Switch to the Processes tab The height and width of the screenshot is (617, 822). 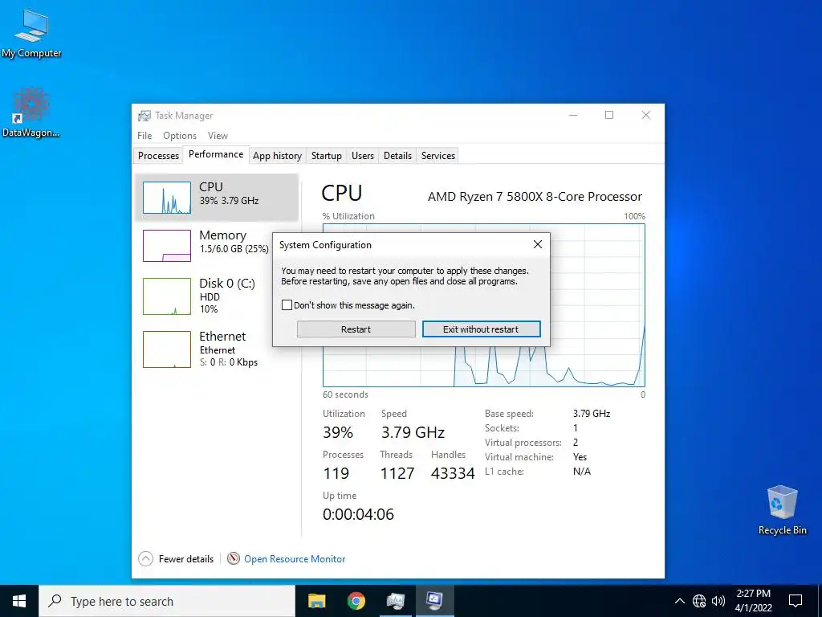pyautogui.click(x=158, y=156)
